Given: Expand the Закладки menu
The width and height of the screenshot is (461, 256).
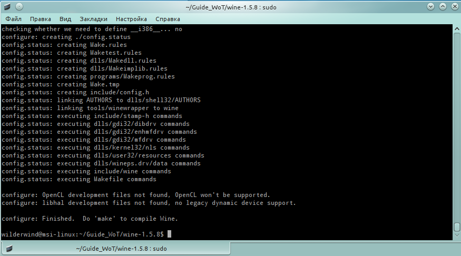Looking at the screenshot, I should click(x=93, y=18).
